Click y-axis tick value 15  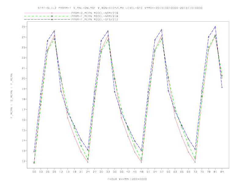(24, 130)
